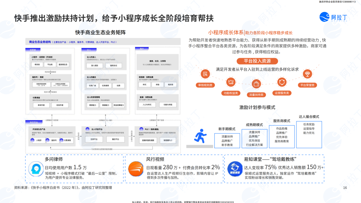361x203 pixels.
Task: Click the 运营服务类 circular arrows icon
Action: point(282,82)
